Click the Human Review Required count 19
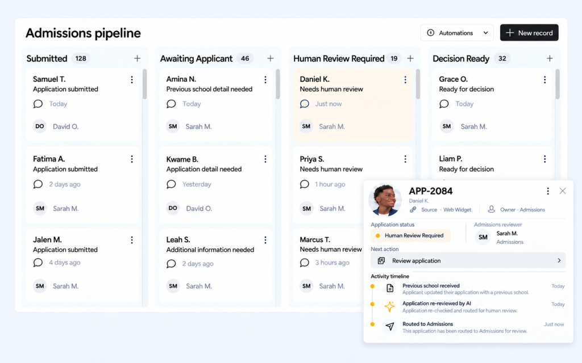The image size is (582, 363). click(x=394, y=58)
